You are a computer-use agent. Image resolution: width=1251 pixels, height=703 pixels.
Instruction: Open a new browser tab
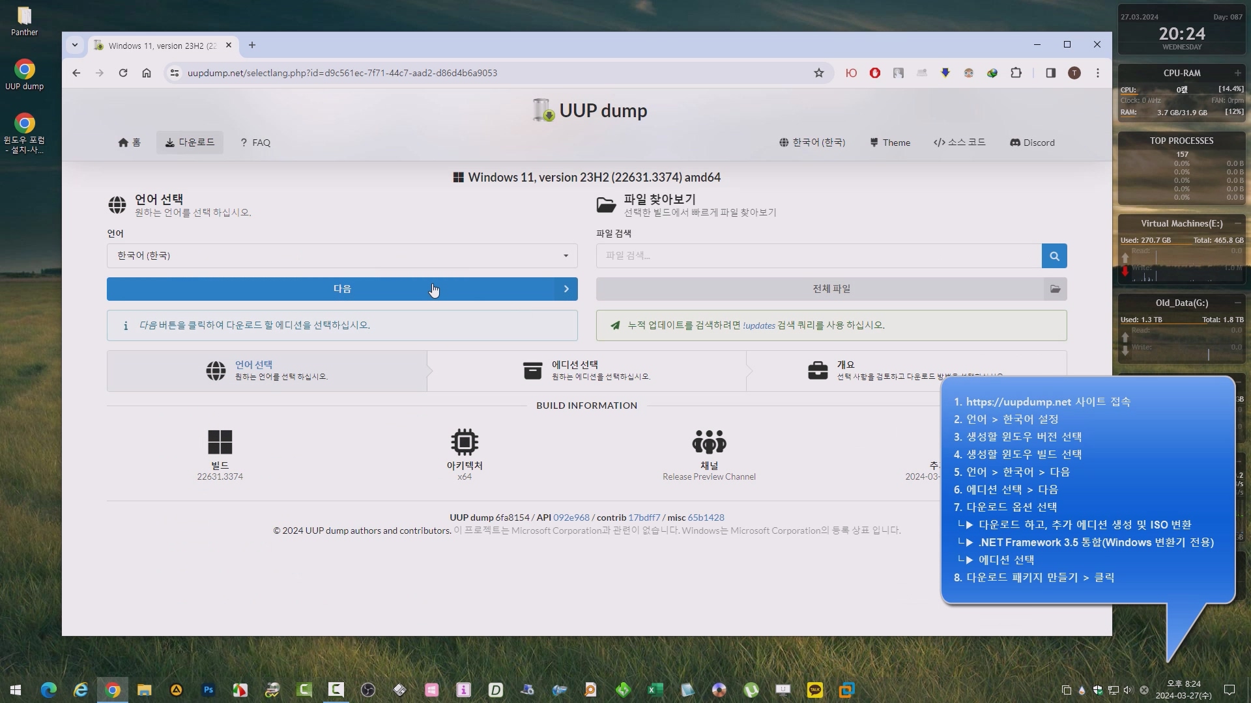pyautogui.click(x=252, y=45)
